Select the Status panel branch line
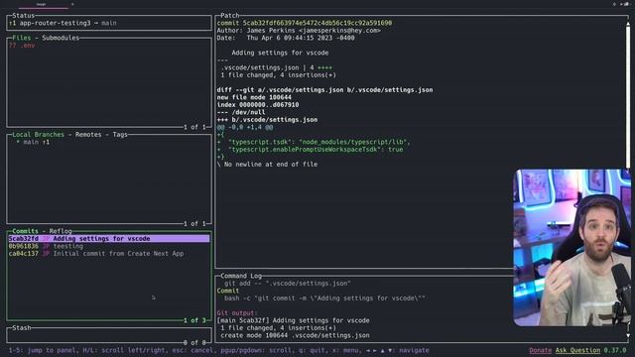 tap(63, 23)
